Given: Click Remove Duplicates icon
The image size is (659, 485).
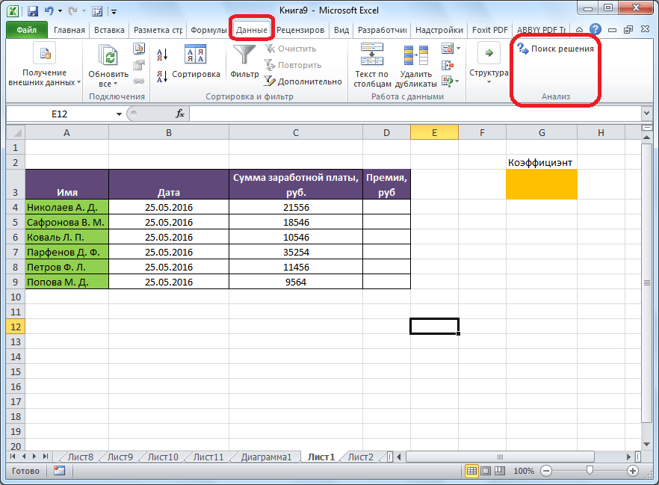Looking at the screenshot, I should click(415, 56).
